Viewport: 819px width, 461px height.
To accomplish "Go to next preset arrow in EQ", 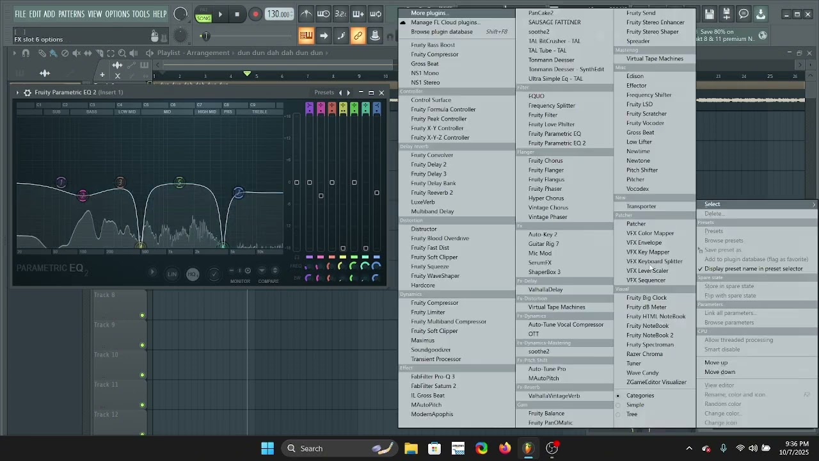I will pos(348,92).
